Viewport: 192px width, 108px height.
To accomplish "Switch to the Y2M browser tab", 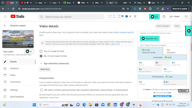I will pos(83,3).
